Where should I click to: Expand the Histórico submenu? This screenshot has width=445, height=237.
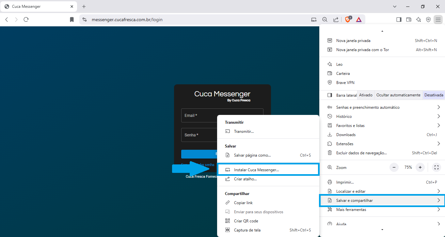point(382,117)
